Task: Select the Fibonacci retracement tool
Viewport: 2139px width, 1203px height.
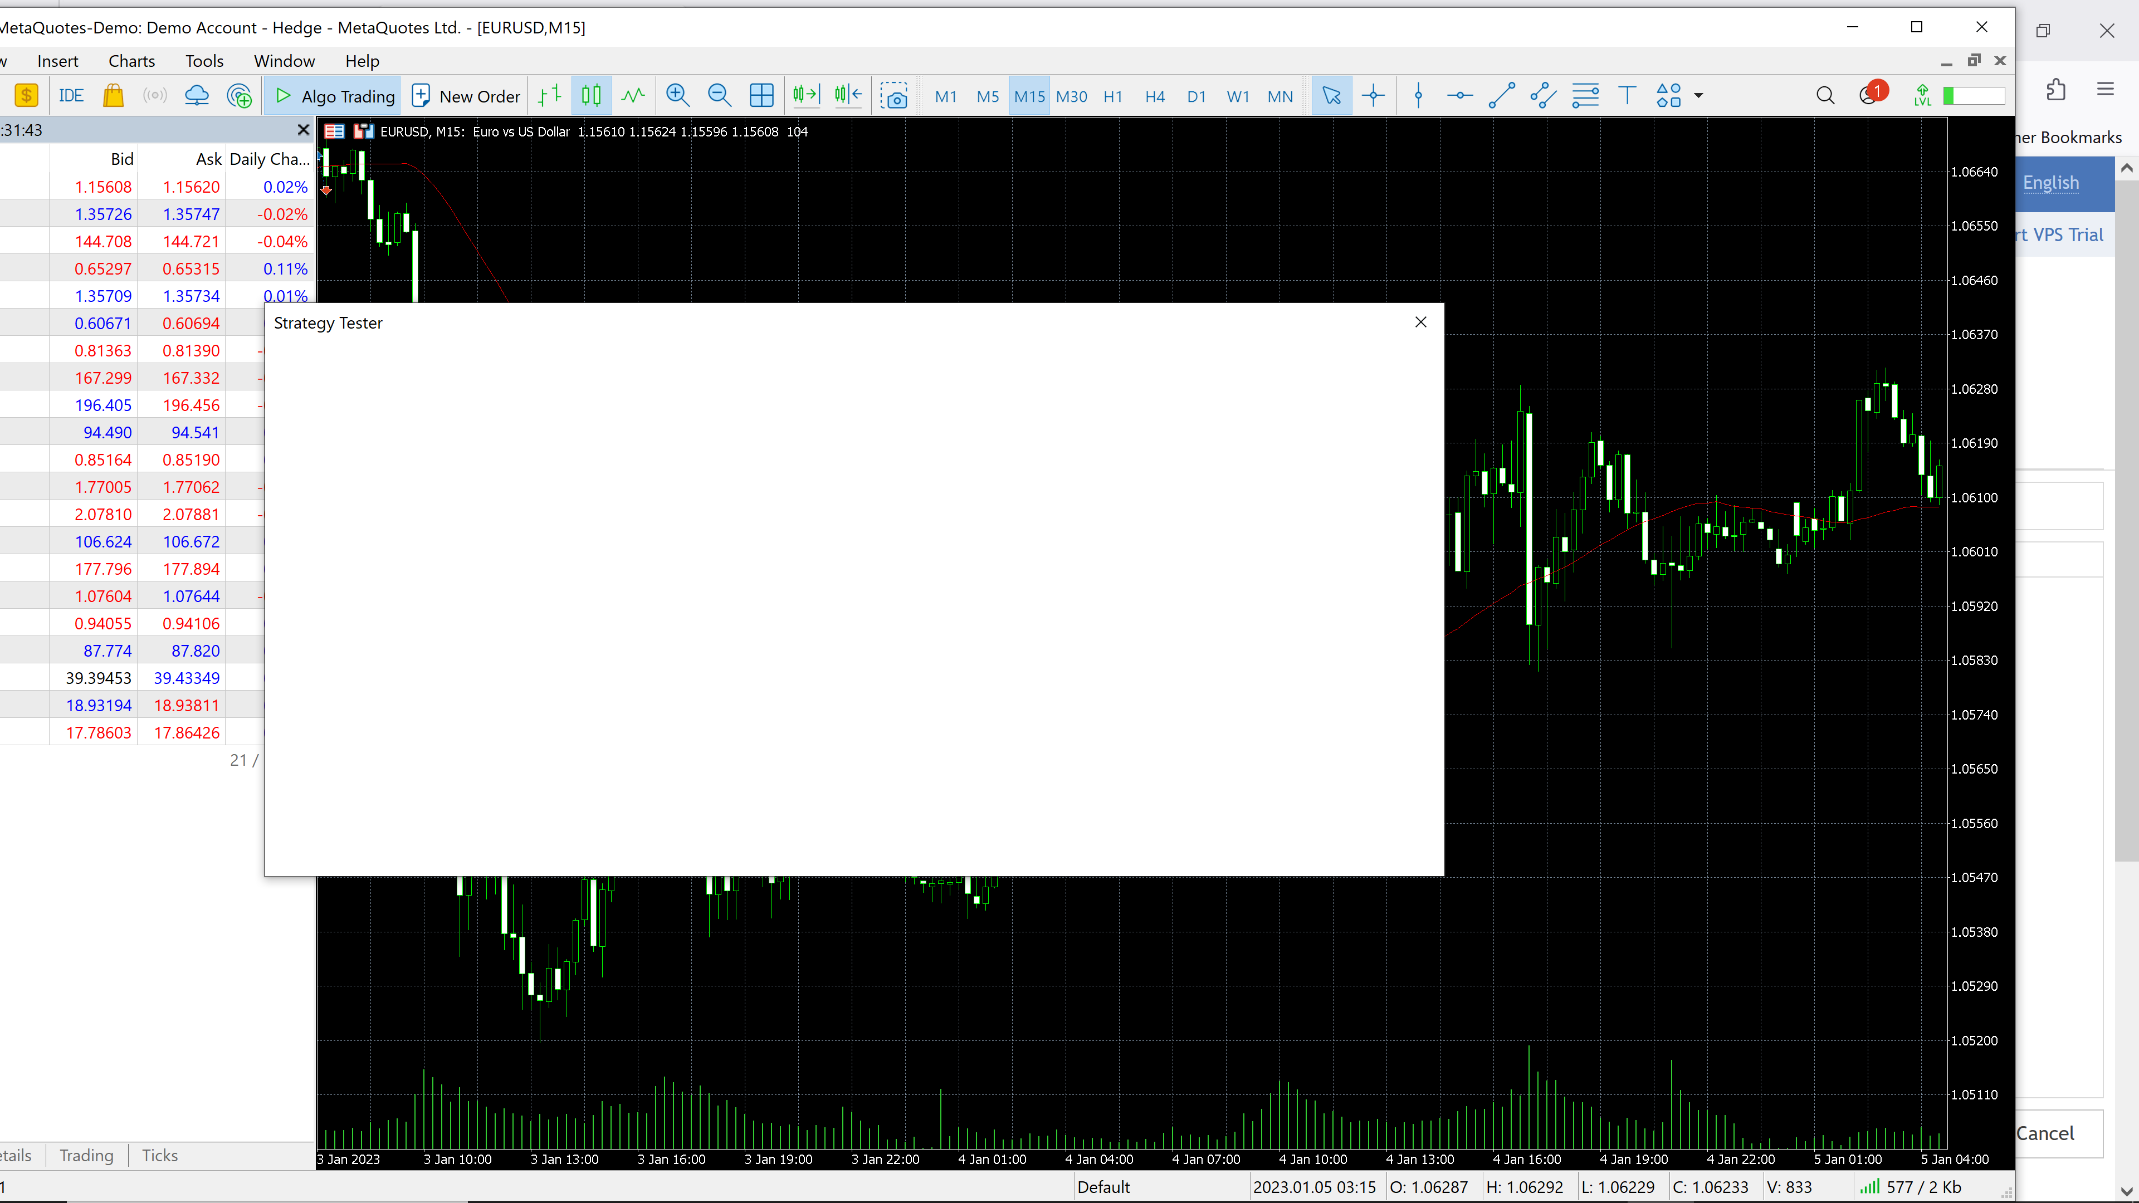Action: click(x=1585, y=95)
